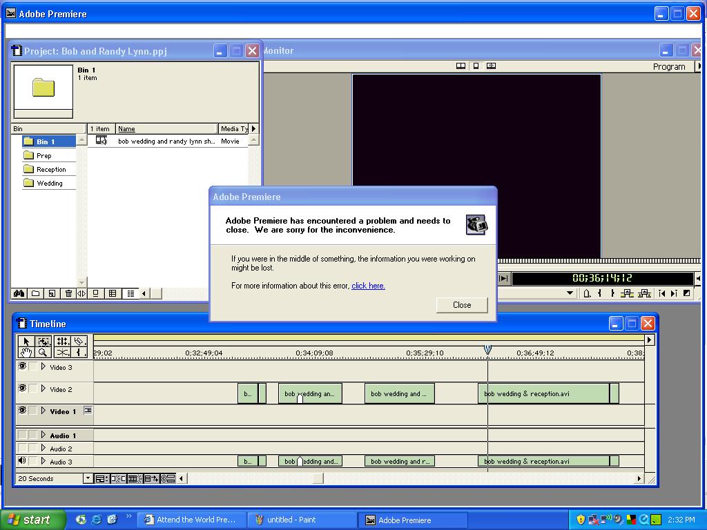
Task: Click the Find binoculars icon in Project window
Action: 19,293
